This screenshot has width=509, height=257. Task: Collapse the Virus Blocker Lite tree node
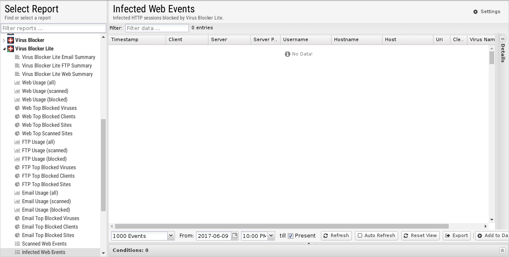pos(4,49)
